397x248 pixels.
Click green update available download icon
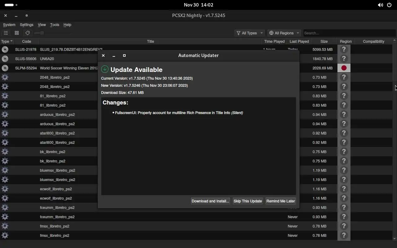point(105,69)
